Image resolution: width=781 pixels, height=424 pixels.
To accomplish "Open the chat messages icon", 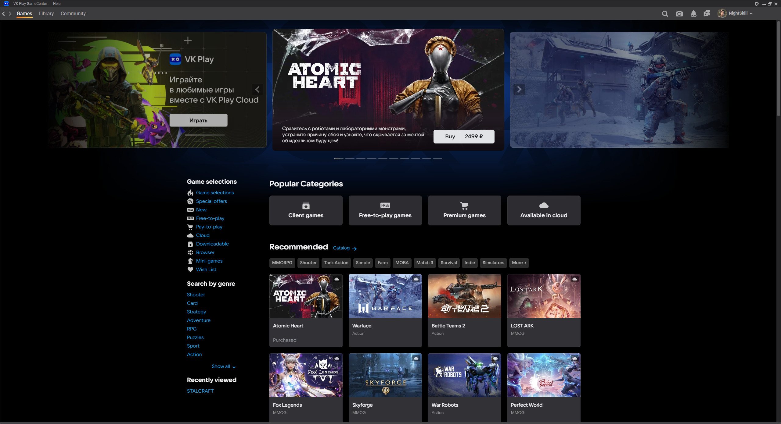I will [x=707, y=14].
